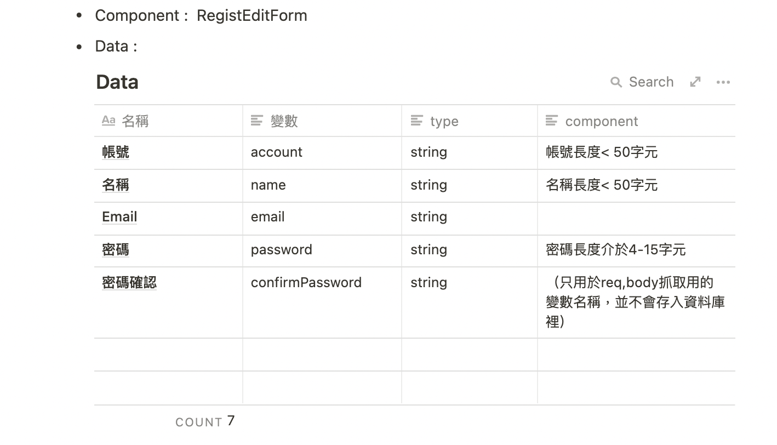Open the Email row page

tap(119, 217)
